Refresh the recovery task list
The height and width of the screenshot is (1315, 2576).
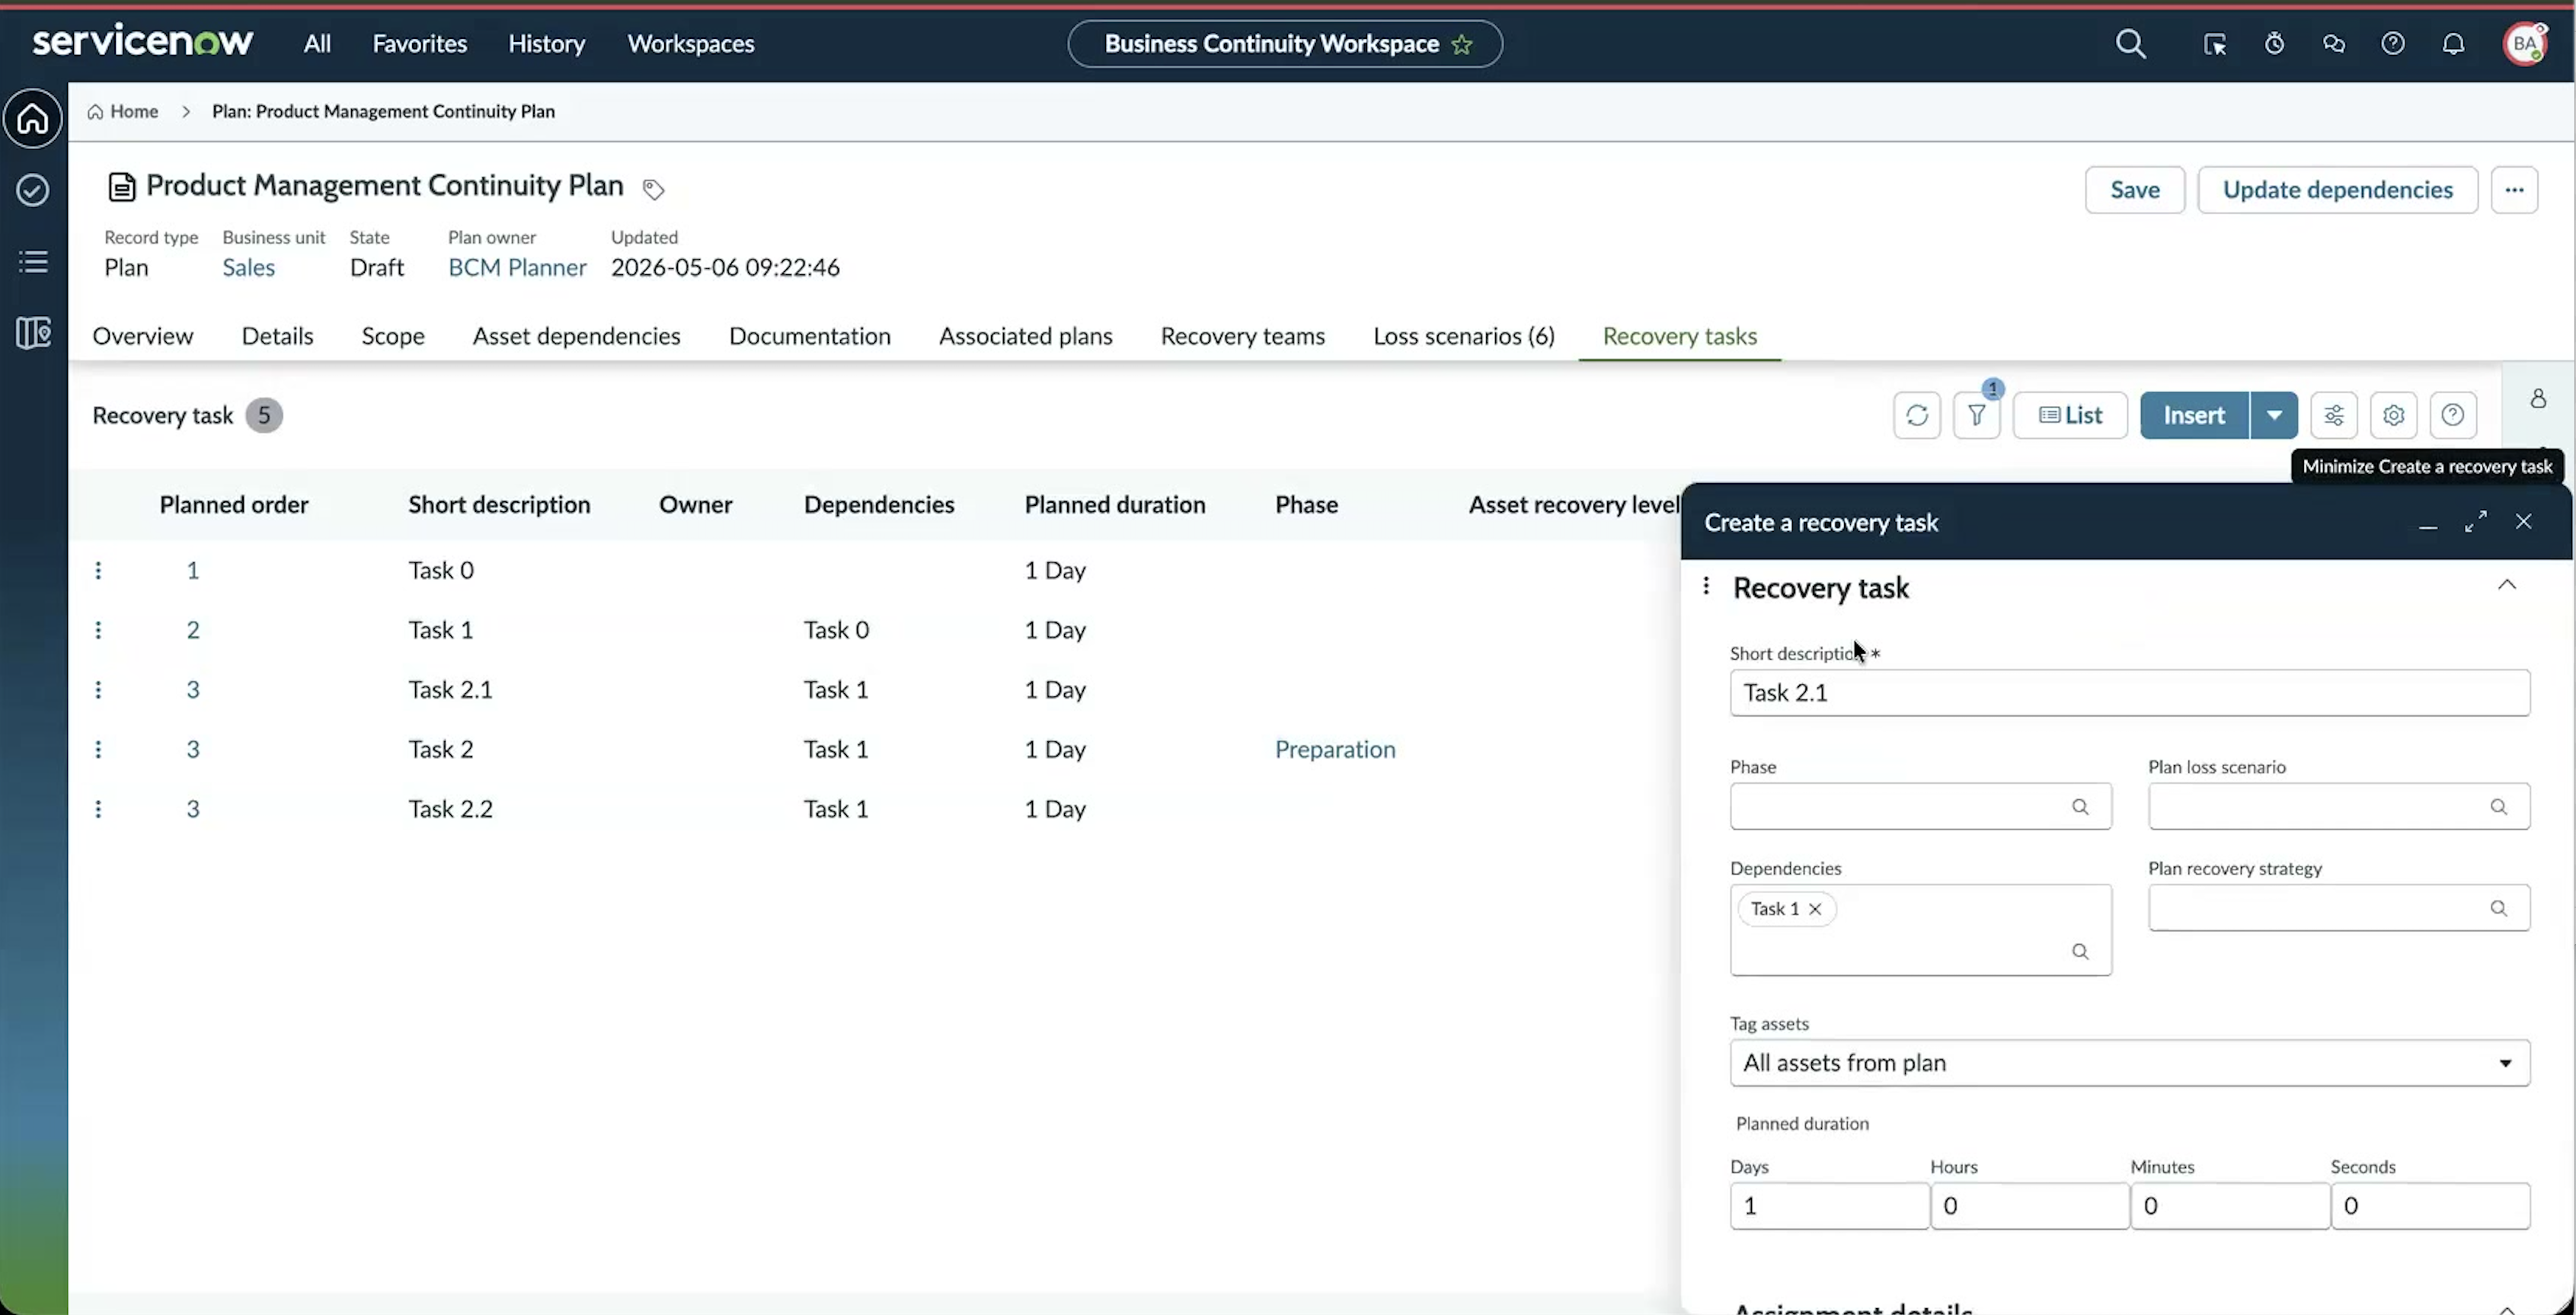click(1917, 415)
